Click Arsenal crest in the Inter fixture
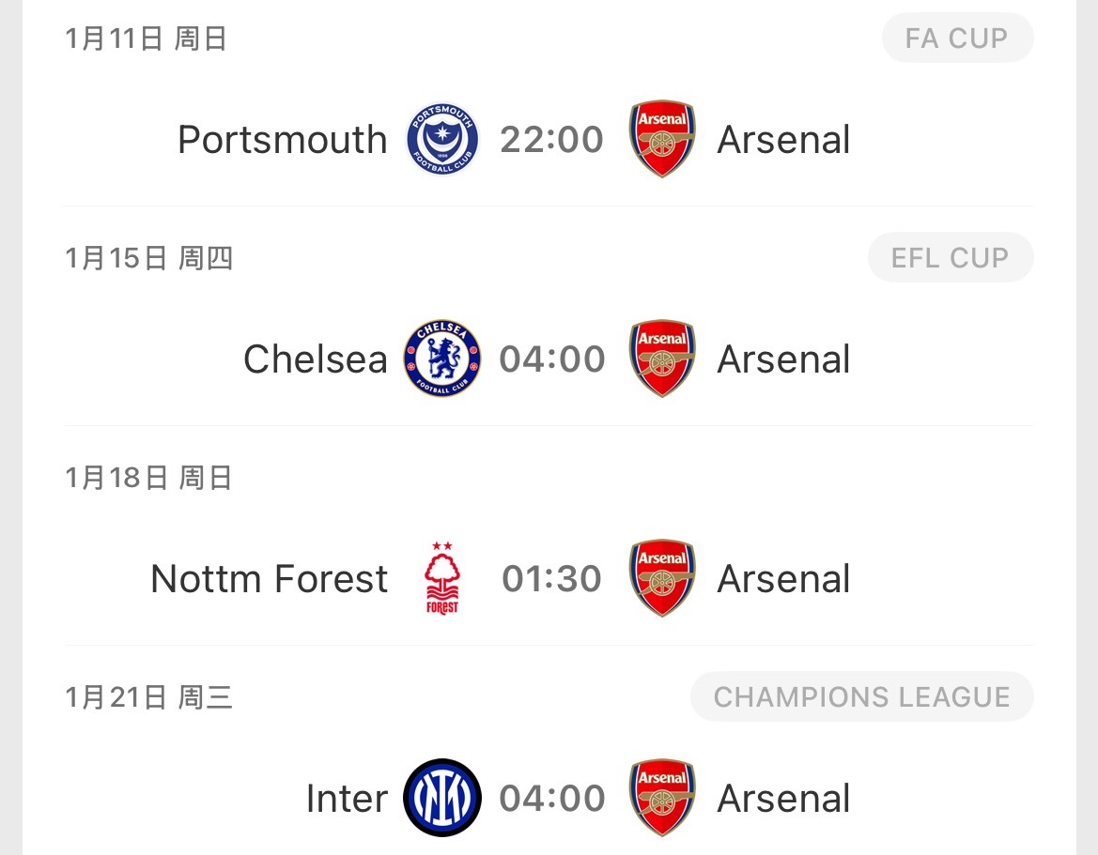Image resolution: width=1098 pixels, height=855 pixels. pos(662,798)
